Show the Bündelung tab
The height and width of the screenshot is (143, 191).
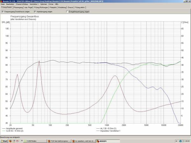pyautogui.click(x=62, y=7)
